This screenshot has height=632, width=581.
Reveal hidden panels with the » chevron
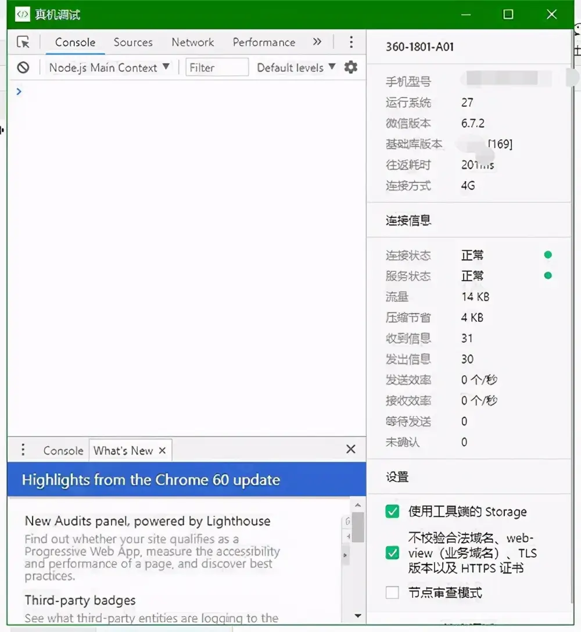pos(317,42)
